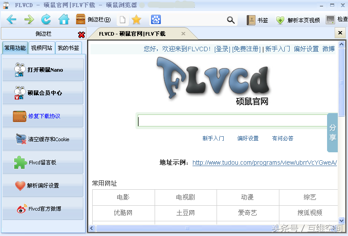Switch to the 我的书签 sidebar tab
This screenshot has height=236, width=348.
click(68, 48)
